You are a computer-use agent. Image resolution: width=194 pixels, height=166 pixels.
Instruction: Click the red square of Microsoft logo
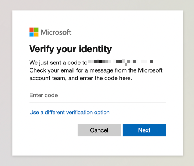(31, 30)
